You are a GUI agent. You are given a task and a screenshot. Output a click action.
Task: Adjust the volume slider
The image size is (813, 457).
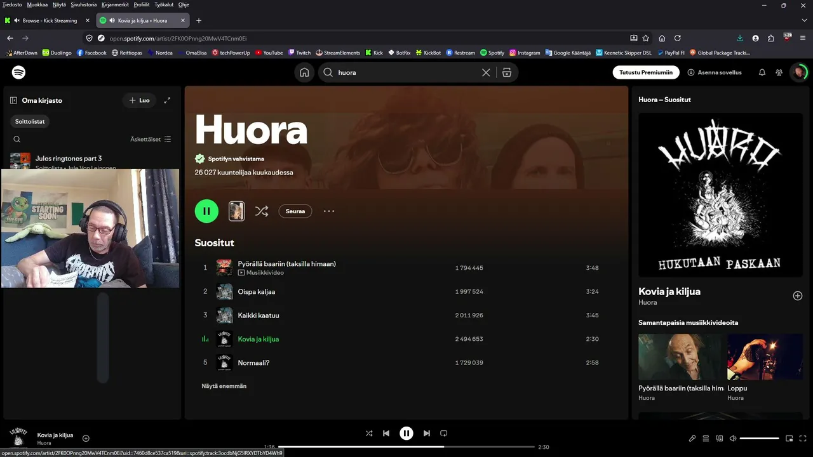coord(760,438)
